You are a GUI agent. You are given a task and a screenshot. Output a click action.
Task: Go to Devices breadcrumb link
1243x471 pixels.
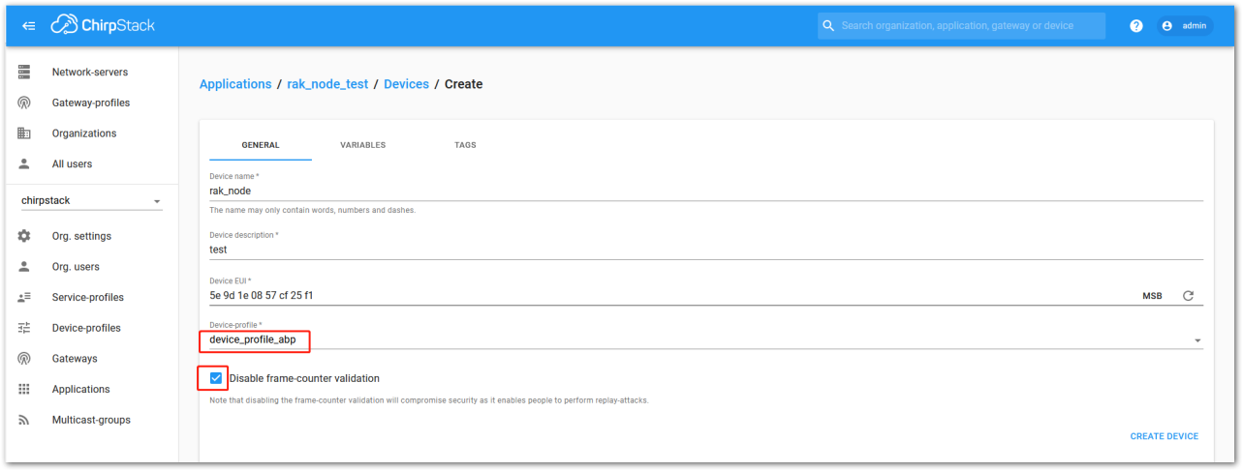(x=406, y=84)
